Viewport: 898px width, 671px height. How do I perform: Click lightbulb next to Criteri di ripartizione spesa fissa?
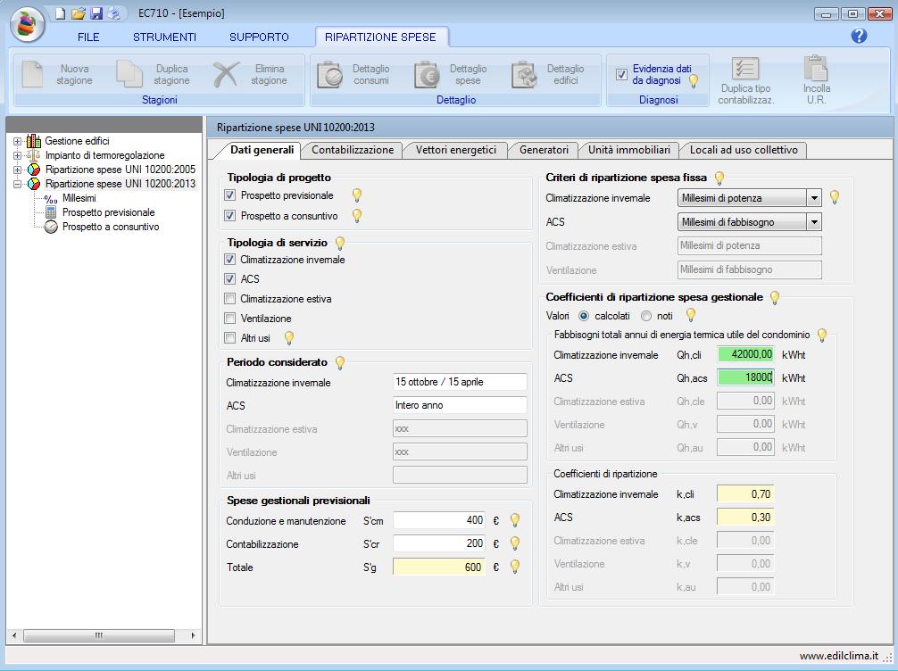pyautogui.click(x=719, y=178)
